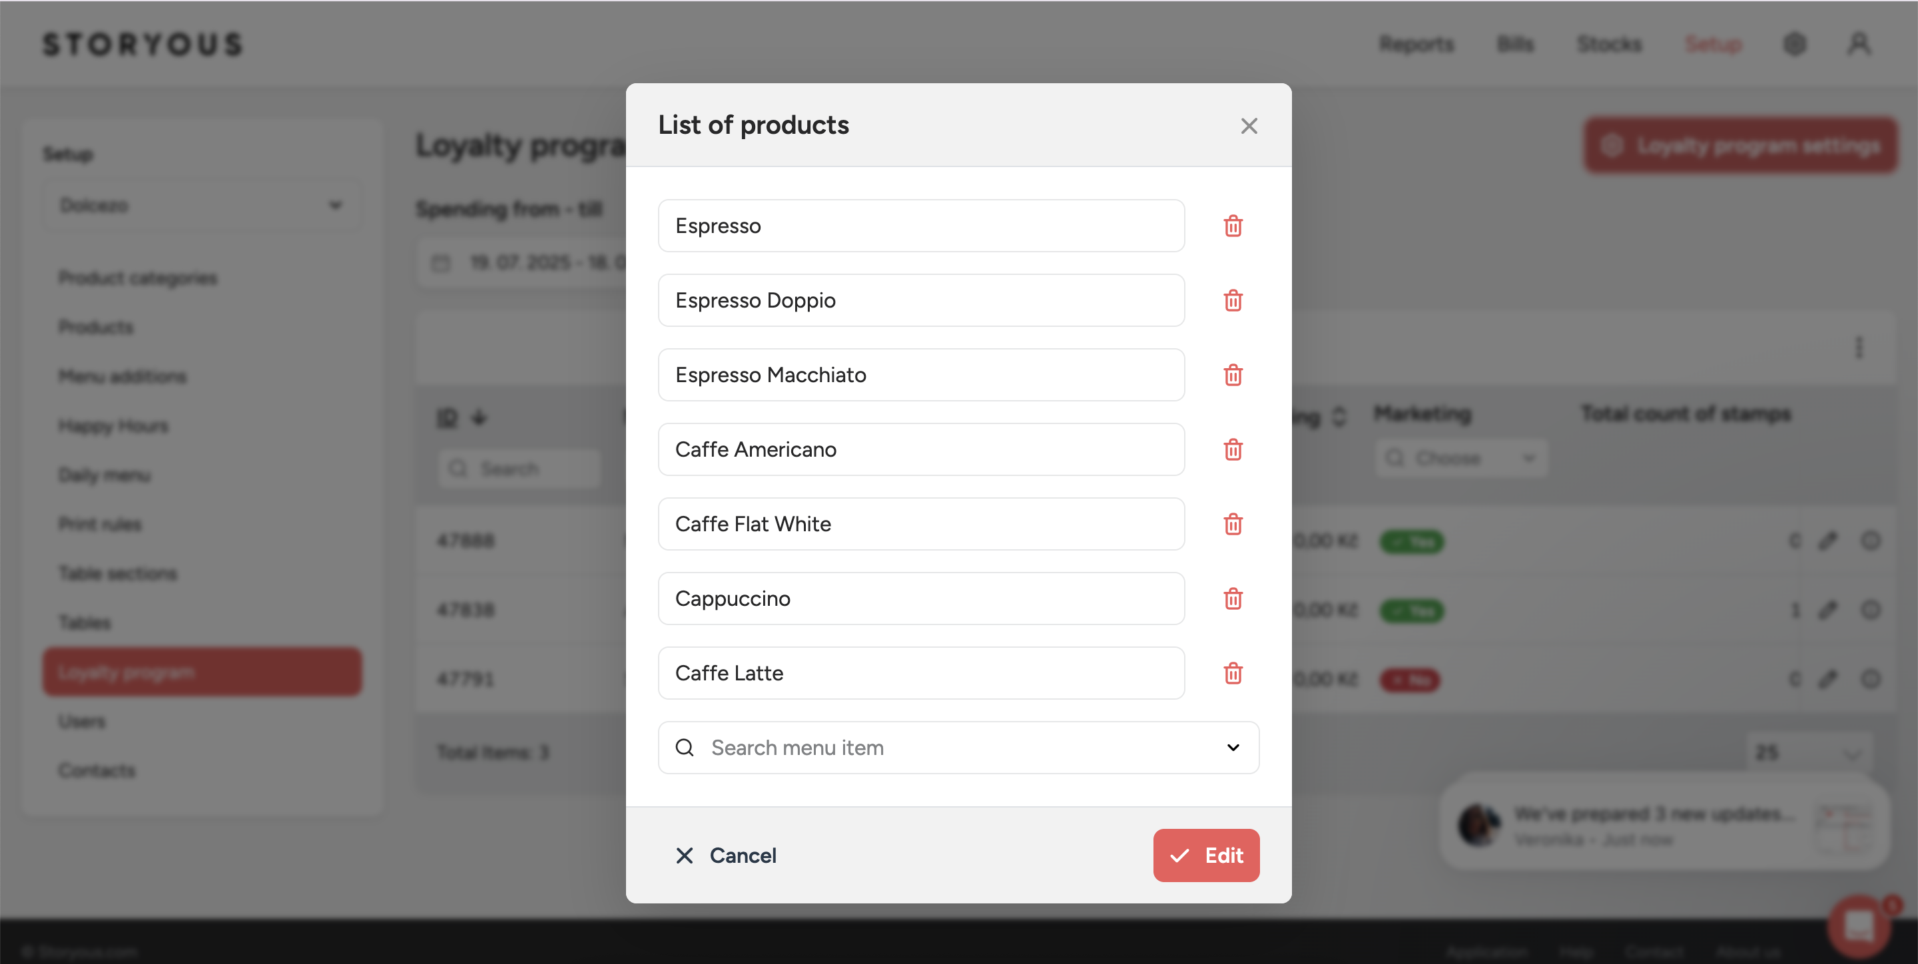The width and height of the screenshot is (1918, 964).
Task: Delete Espresso from the product list
Action: (x=1233, y=226)
